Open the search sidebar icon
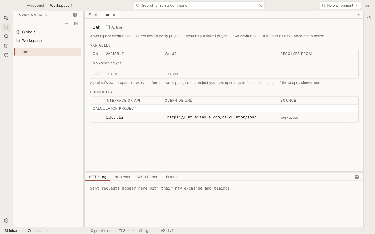 [6, 36]
